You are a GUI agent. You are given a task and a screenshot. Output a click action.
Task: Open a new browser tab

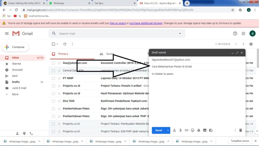tap(187, 3)
